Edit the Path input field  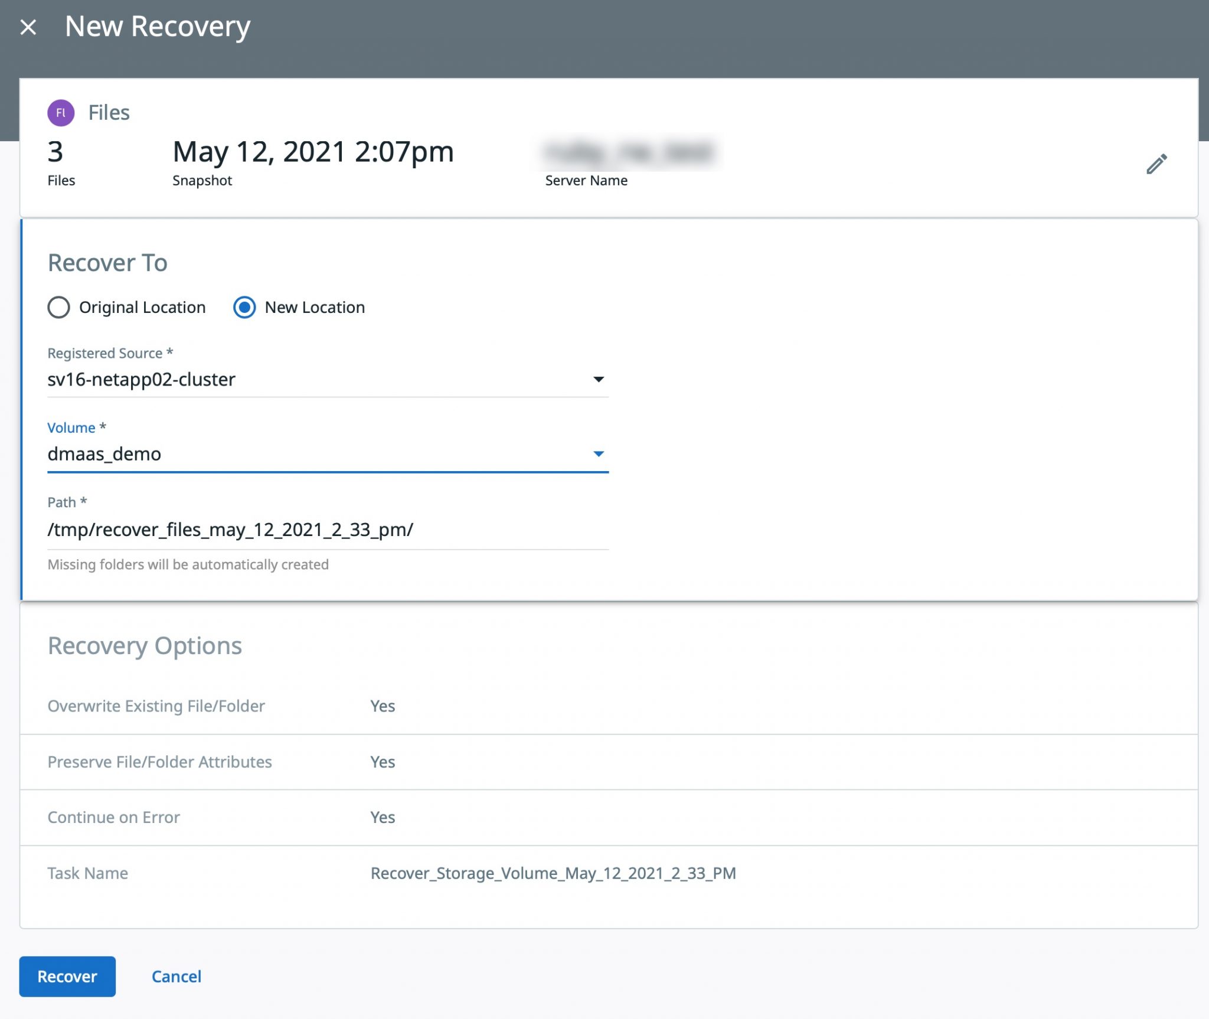(328, 528)
